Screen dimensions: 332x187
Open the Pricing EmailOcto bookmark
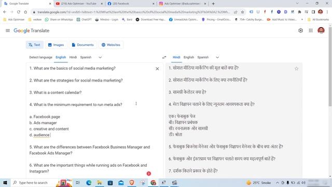click(216, 20)
